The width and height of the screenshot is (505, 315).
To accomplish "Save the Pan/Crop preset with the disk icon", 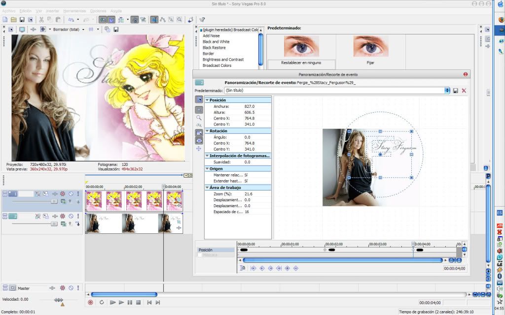I will click(455, 91).
